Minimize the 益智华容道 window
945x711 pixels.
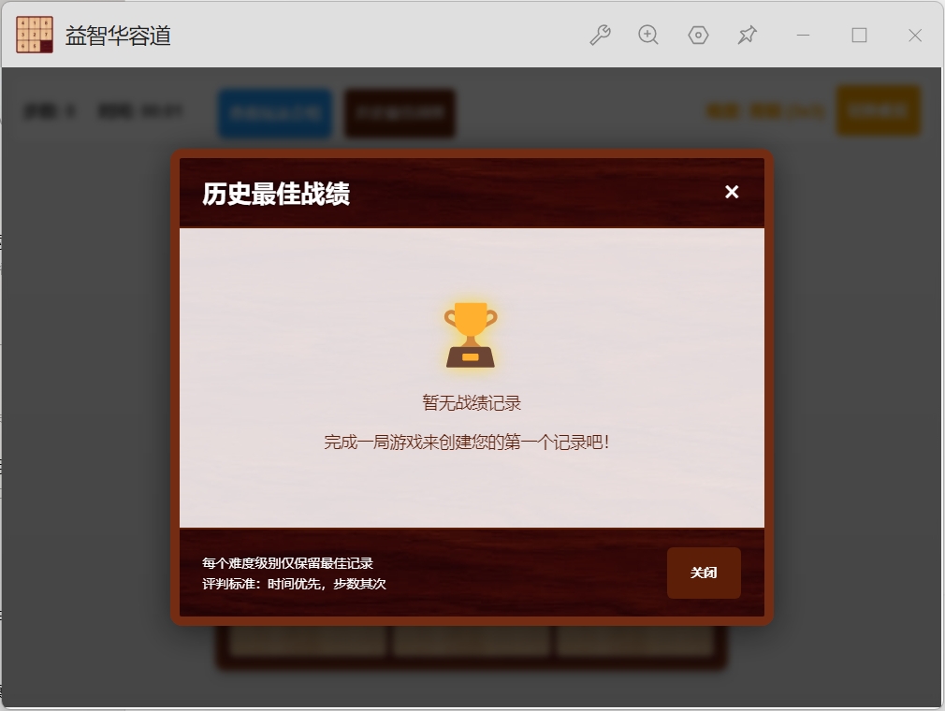(803, 35)
